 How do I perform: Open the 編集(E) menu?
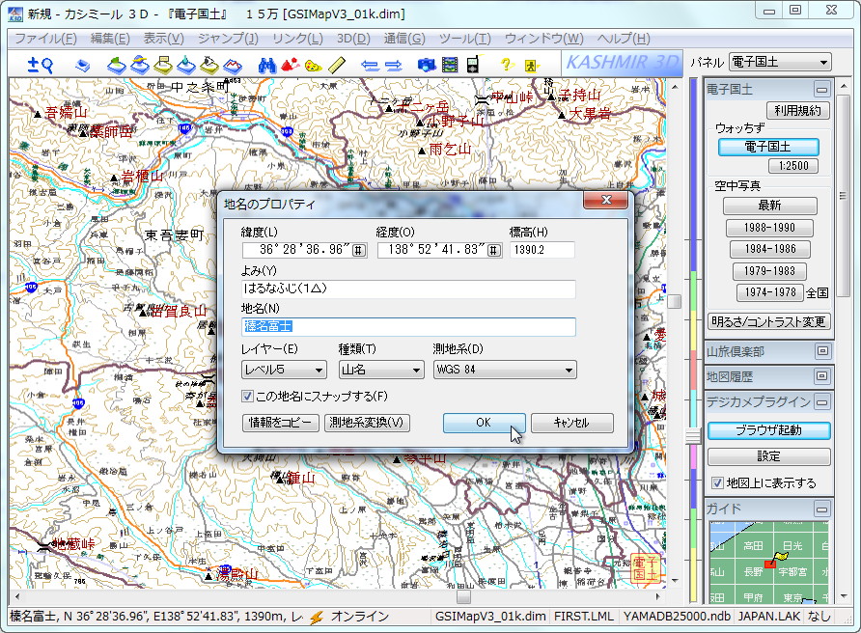click(x=110, y=39)
